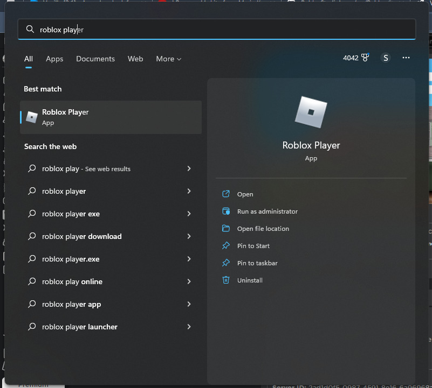Click magnifier icon beside roblox player.exe
Viewport: 432px width, 388px height.
pos(32,258)
